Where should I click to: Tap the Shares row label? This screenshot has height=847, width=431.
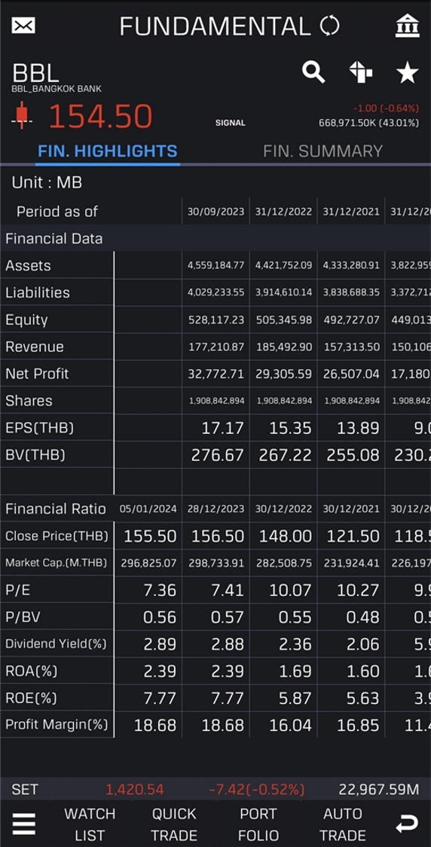click(29, 401)
